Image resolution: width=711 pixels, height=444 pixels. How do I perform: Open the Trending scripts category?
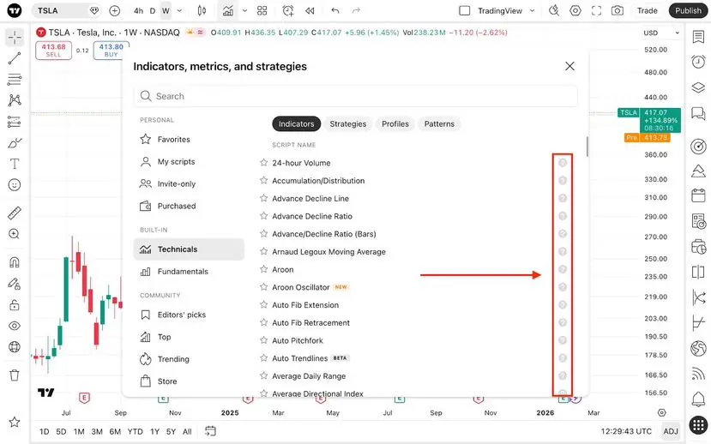pos(189,359)
